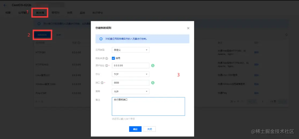Switch to the 快照 tab
The height and width of the screenshot is (139, 299).
70,13
